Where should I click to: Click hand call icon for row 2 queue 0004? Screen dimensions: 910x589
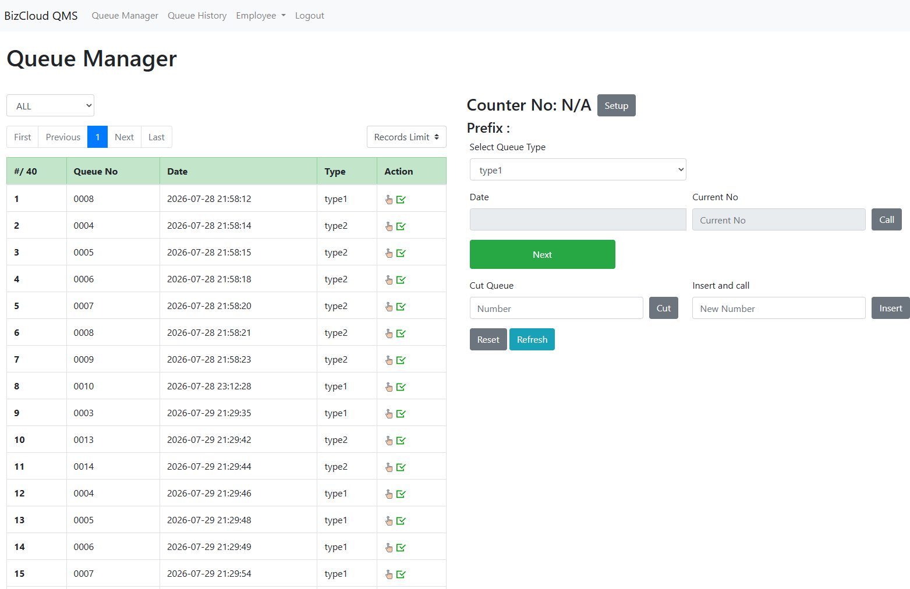click(389, 226)
